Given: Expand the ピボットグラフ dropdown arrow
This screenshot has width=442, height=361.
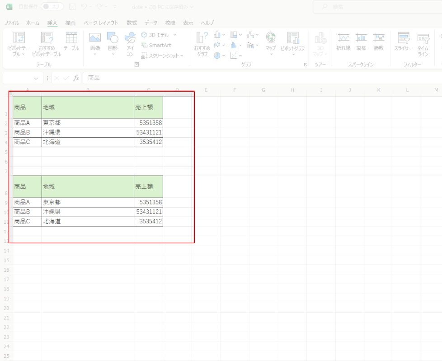Looking at the screenshot, I should 293,54.
